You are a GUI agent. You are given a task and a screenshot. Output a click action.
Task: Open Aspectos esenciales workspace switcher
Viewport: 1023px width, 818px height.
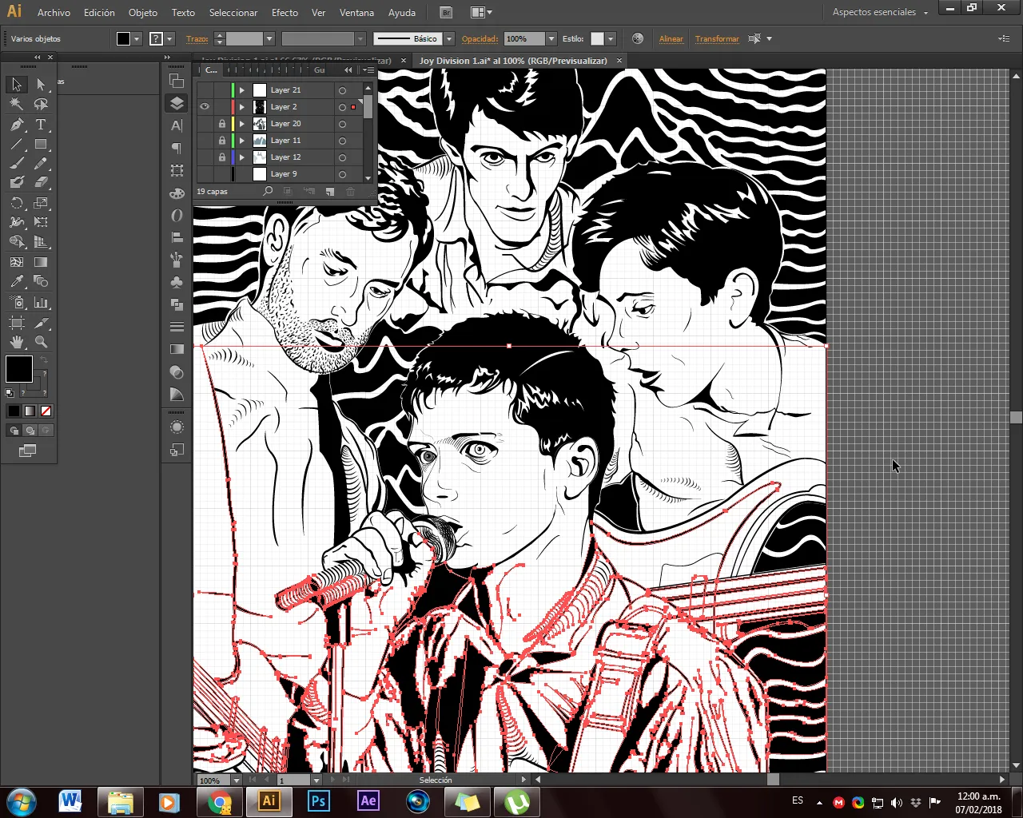880,12
